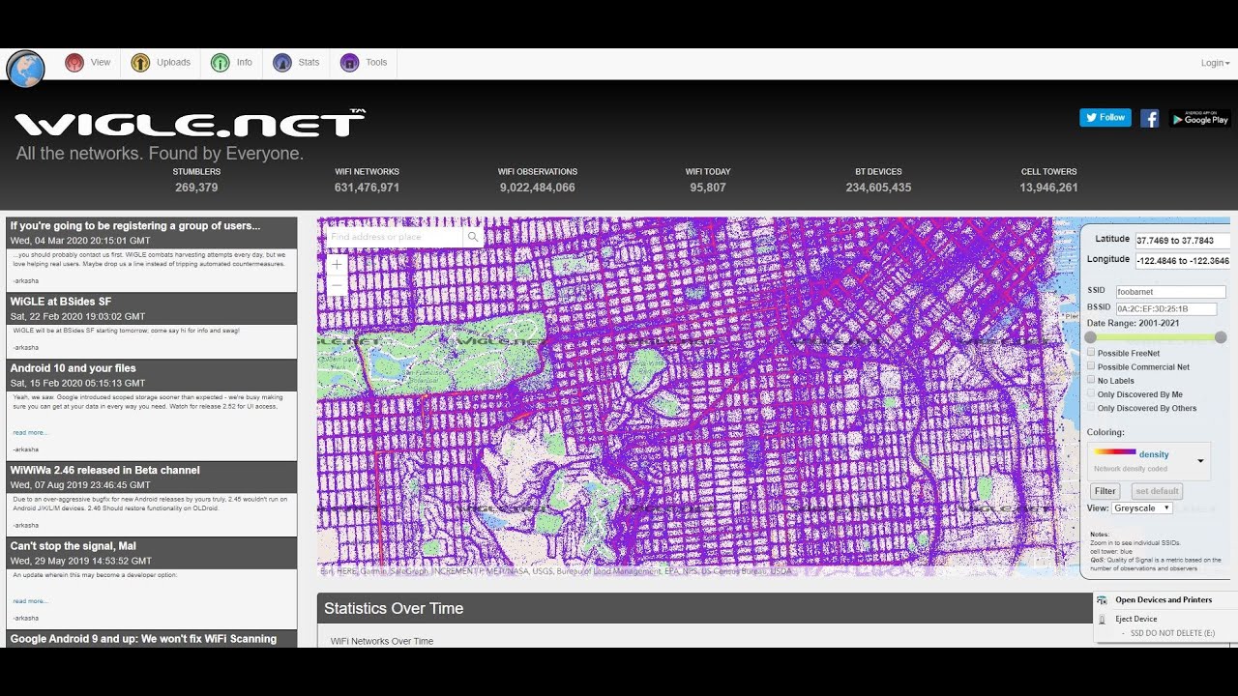This screenshot has height=696, width=1238.
Task: Click the Twitter Follow button
Action: click(1105, 118)
